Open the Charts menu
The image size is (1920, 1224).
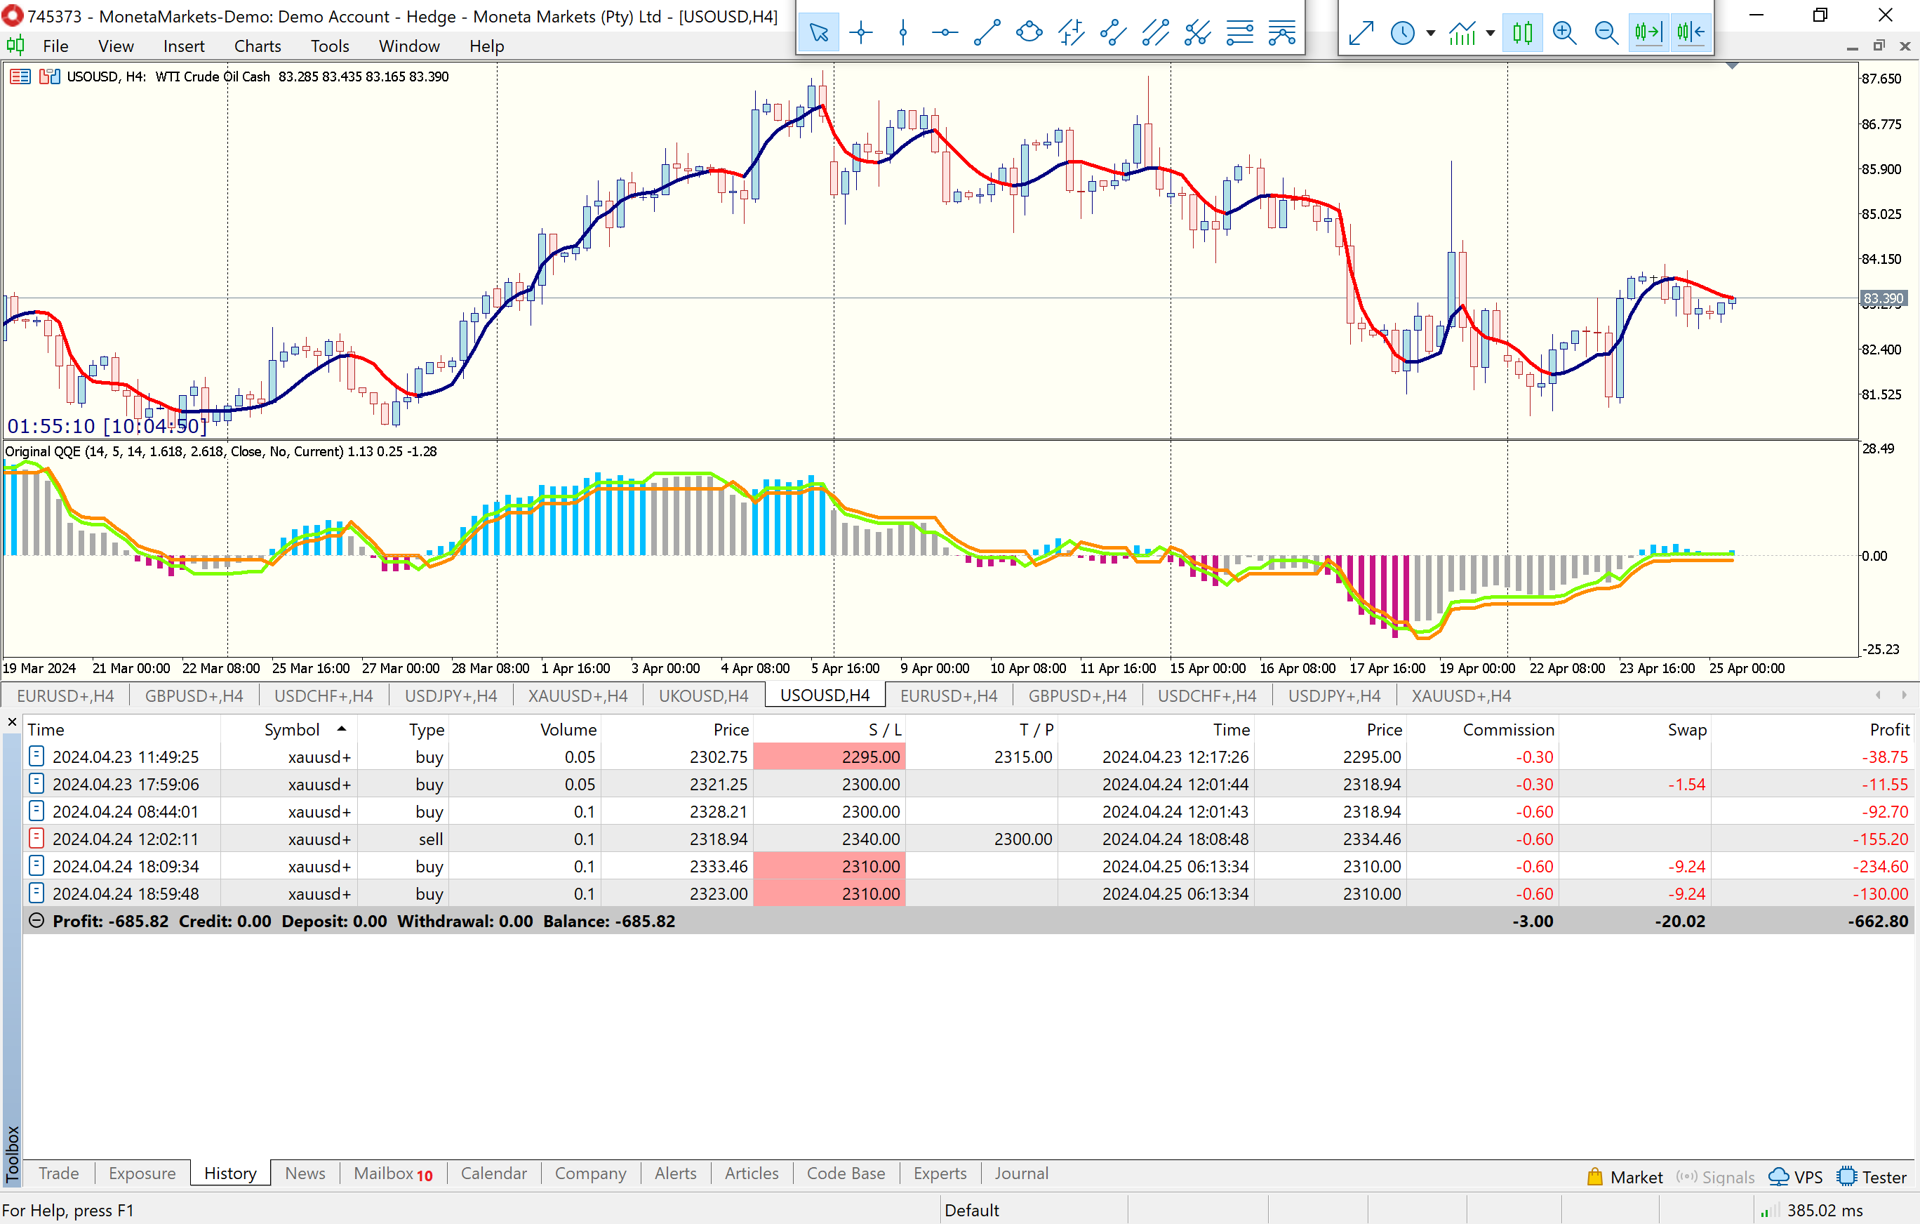coord(258,46)
